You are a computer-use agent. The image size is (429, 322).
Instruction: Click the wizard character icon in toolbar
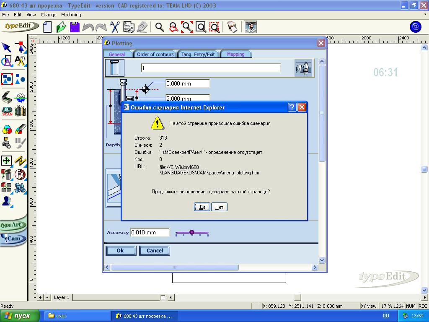251,27
